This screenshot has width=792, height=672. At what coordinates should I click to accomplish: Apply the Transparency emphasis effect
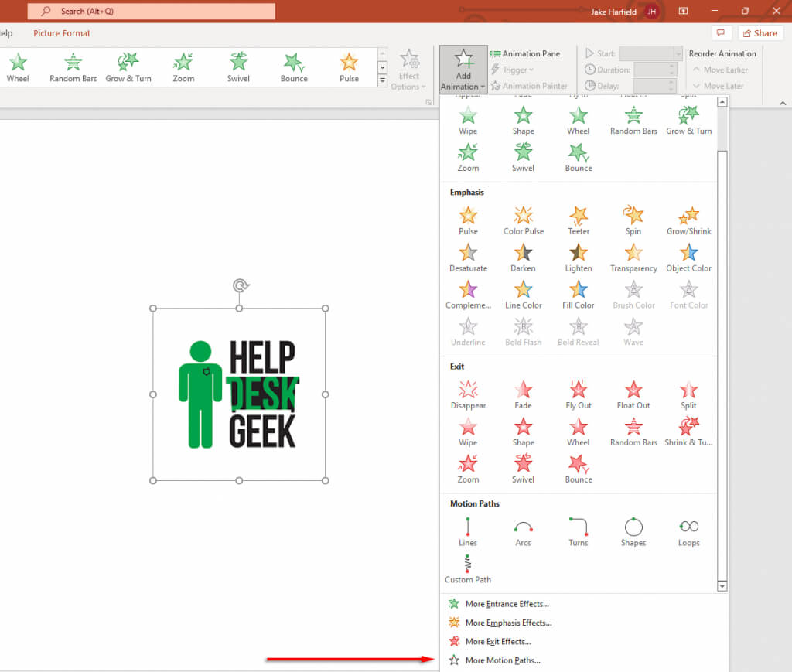click(x=633, y=258)
